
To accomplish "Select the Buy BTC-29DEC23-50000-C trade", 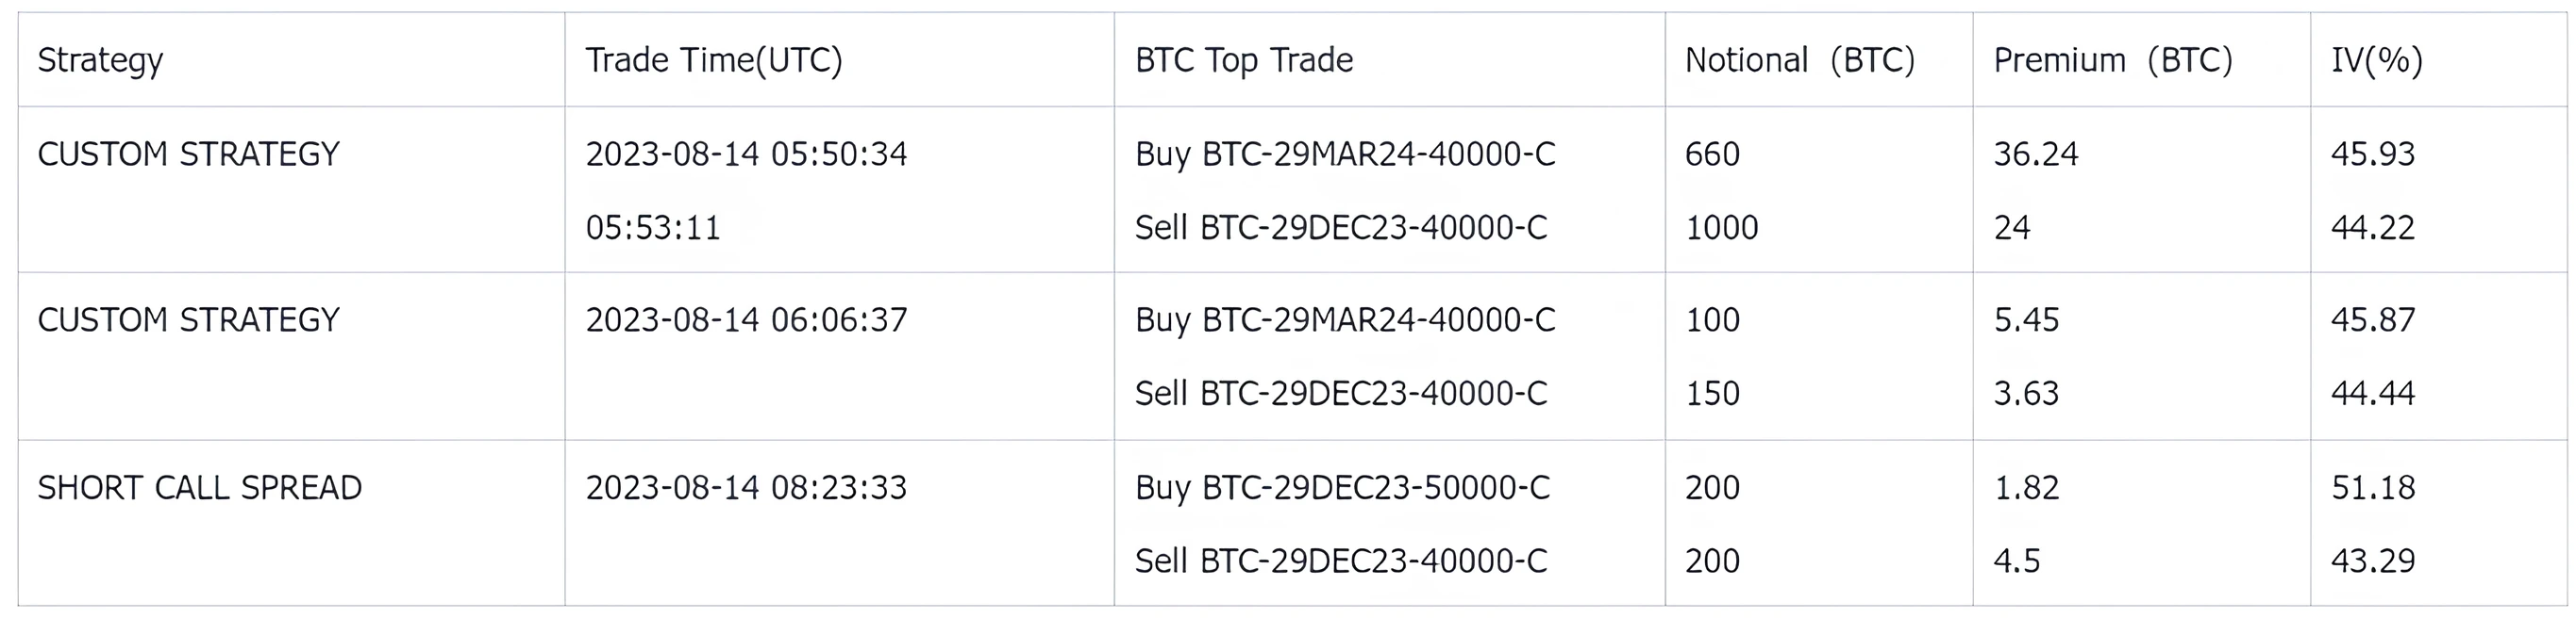I will pyautogui.click(x=1342, y=488).
